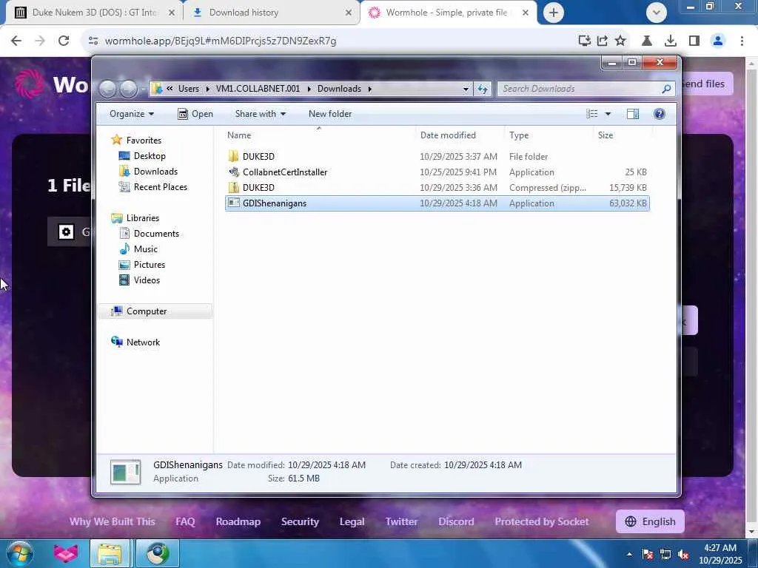Click Explorer's Forward navigation button
This screenshot has height=568, width=758.
(129, 89)
